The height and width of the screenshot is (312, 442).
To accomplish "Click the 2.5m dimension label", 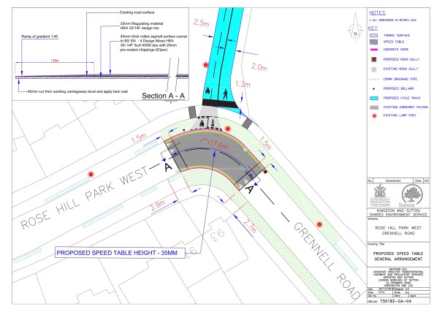I will 202,23.
